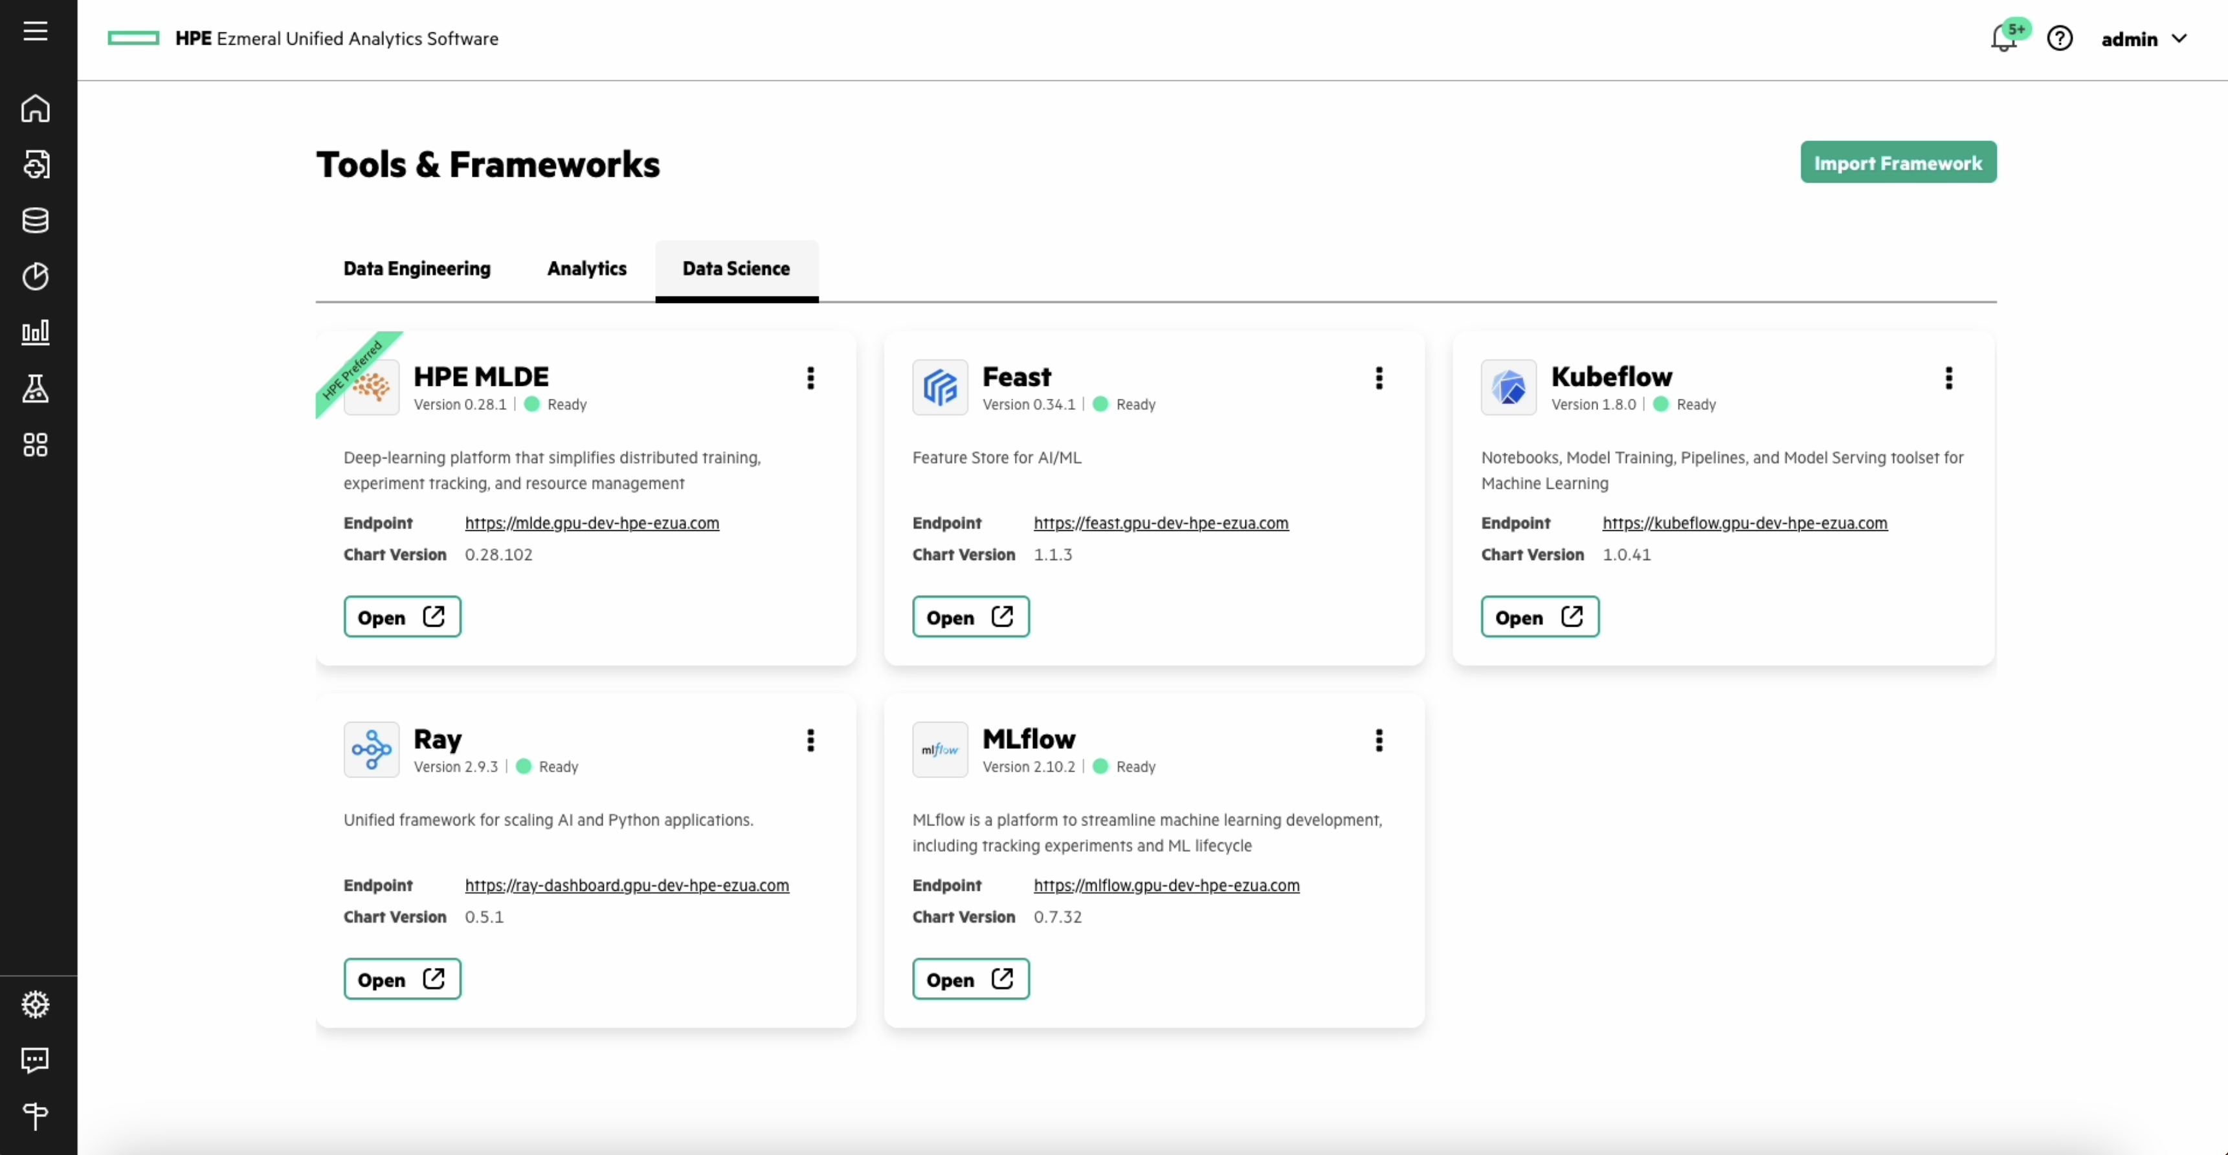Open the help question mark icon

[2060, 39]
